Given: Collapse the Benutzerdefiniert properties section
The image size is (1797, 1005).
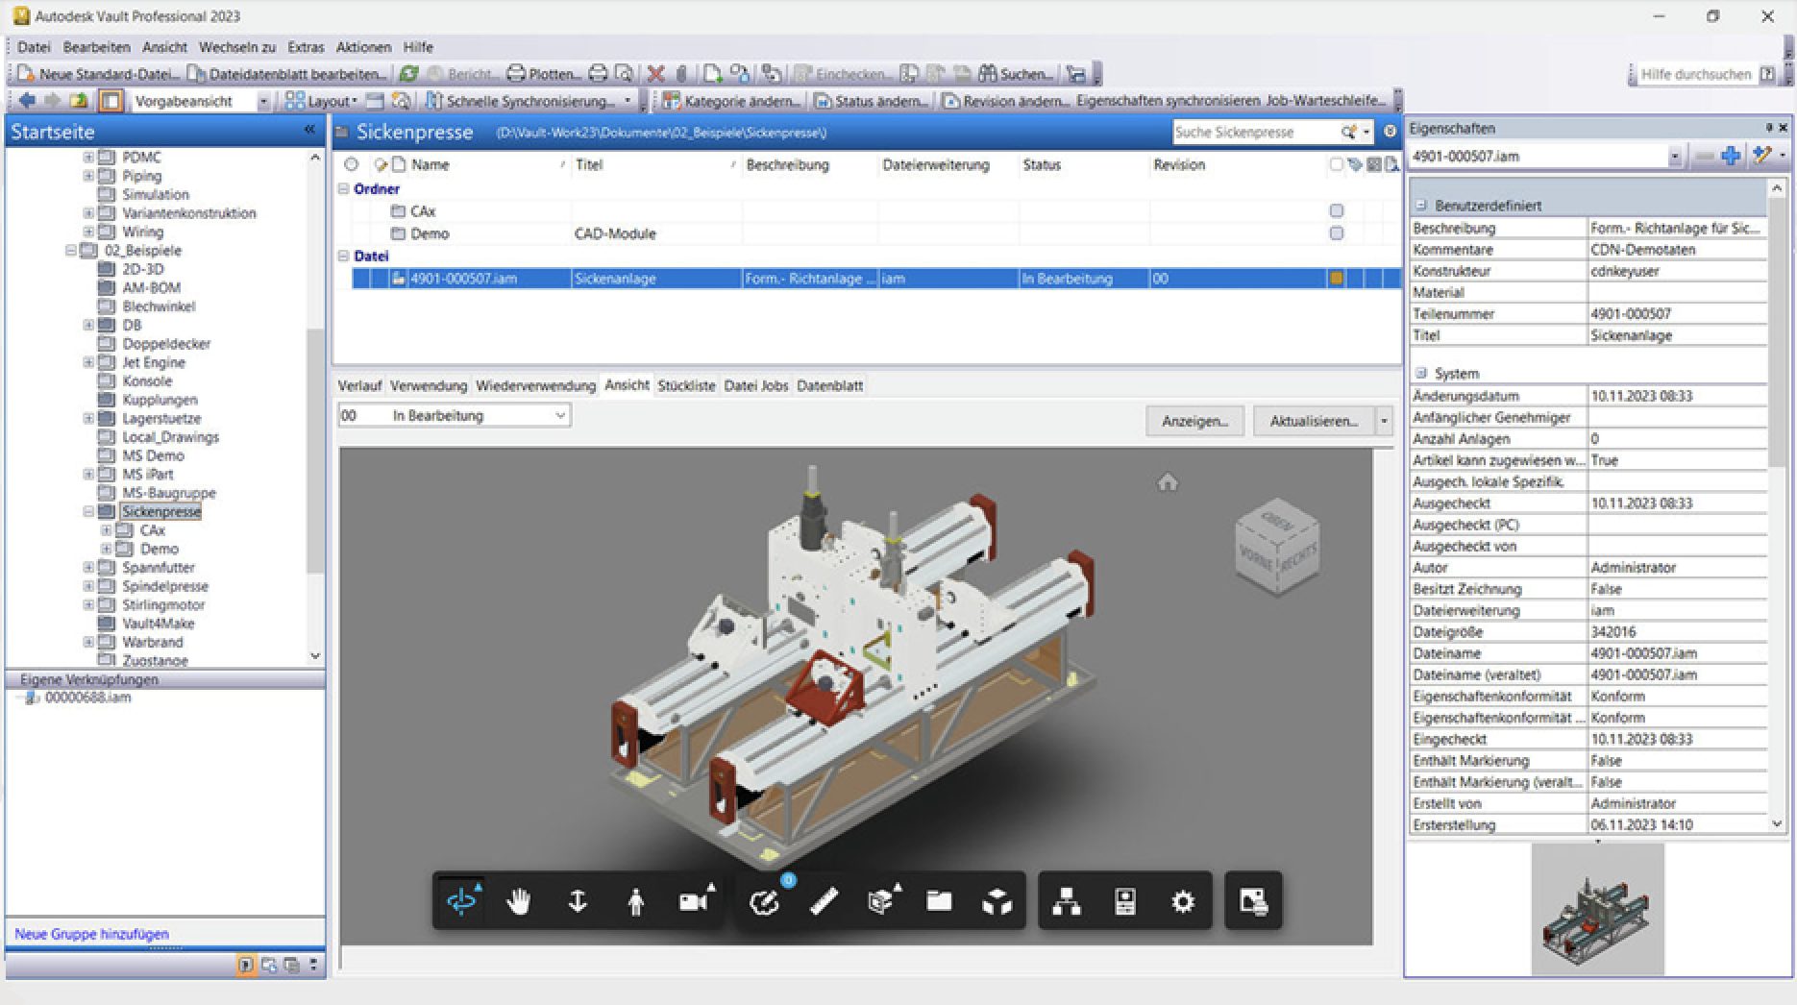Looking at the screenshot, I should (1420, 206).
